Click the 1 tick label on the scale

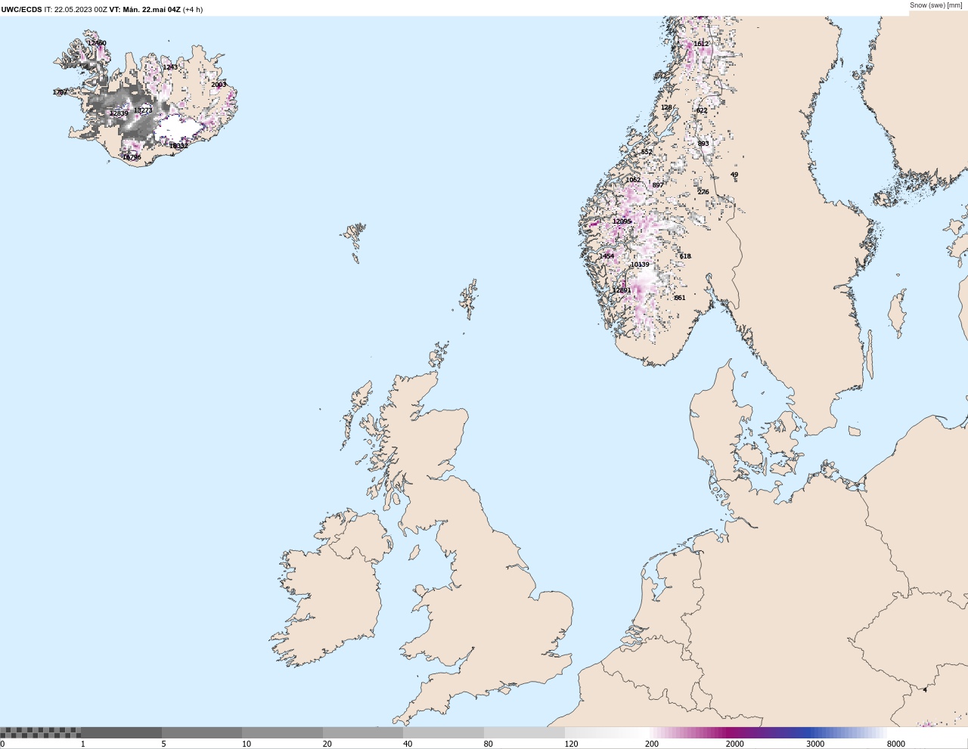click(83, 744)
